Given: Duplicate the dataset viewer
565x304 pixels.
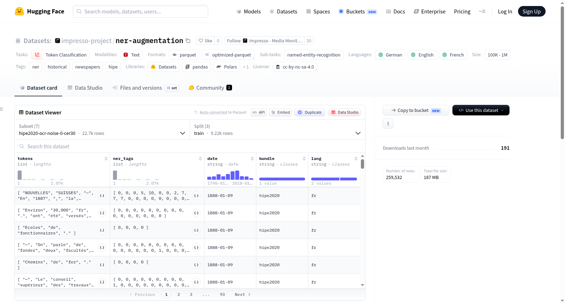Looking at the screenshot, I should 310,112.
